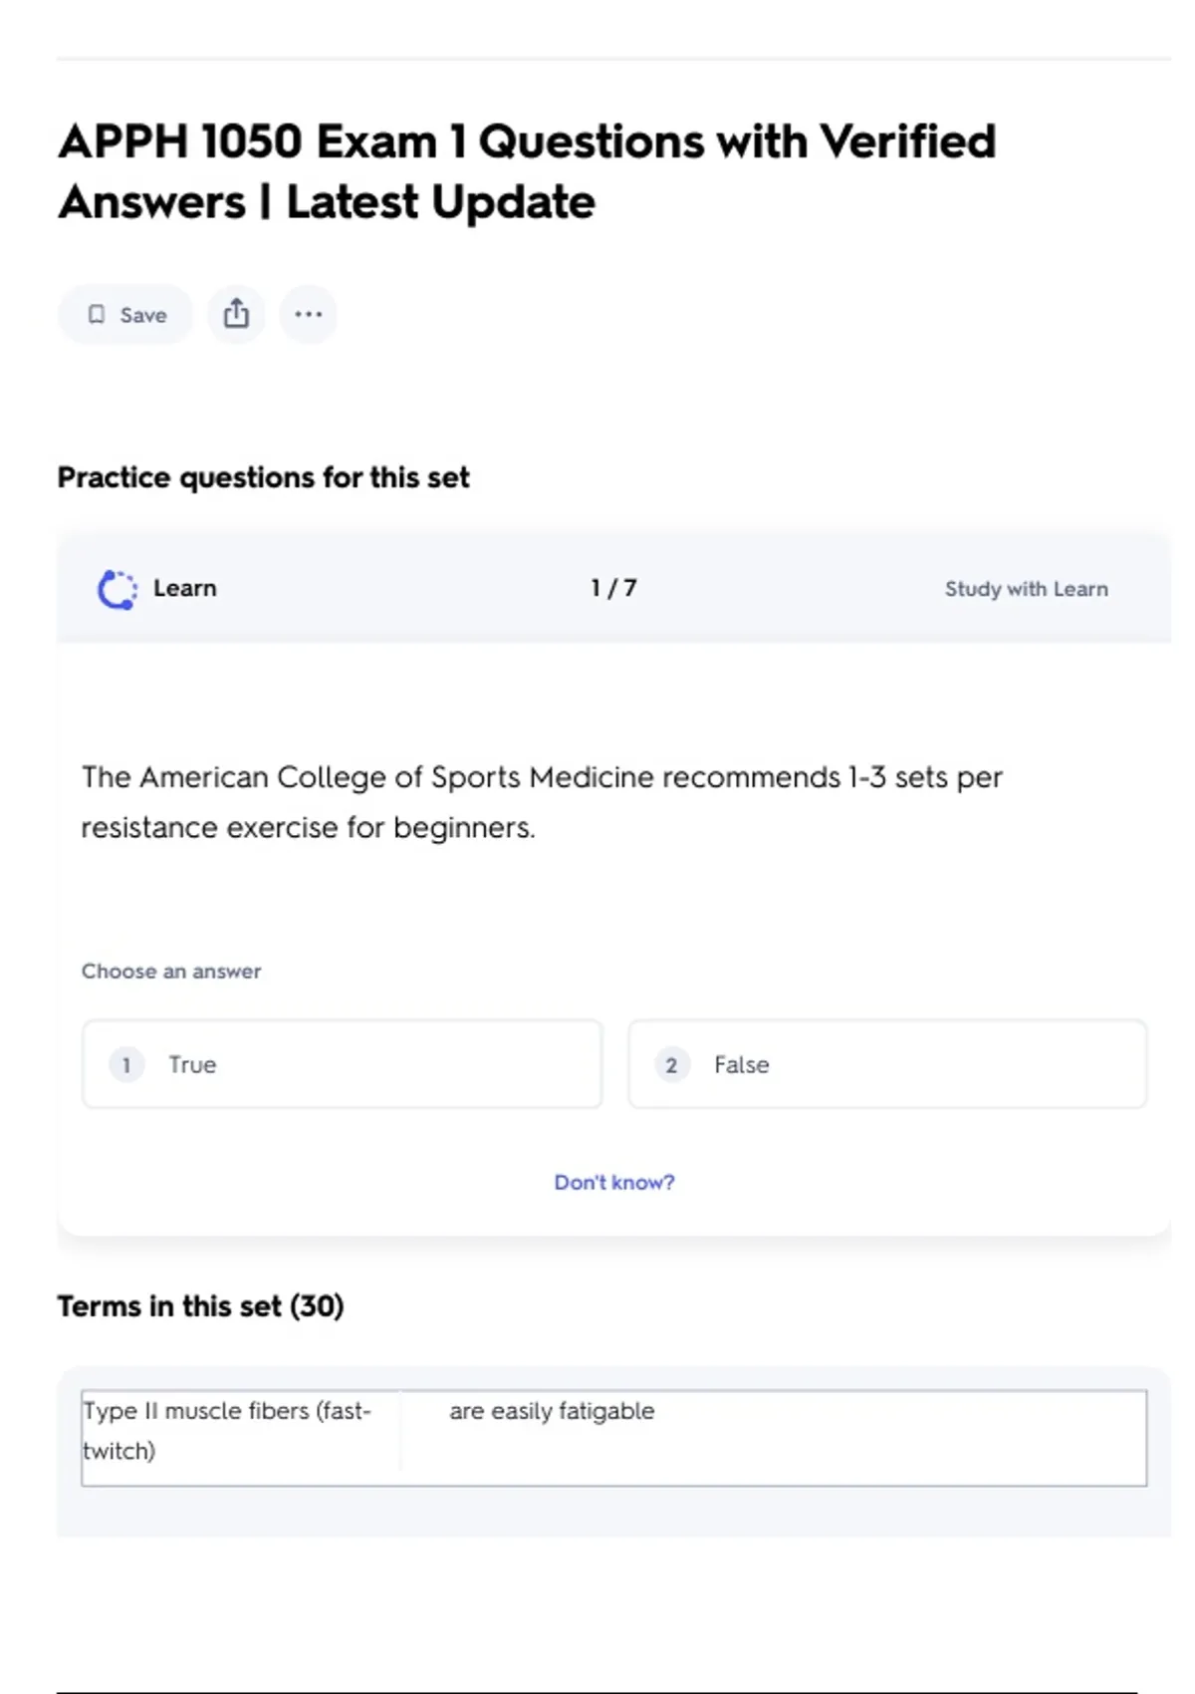Click 'Practice questions for this set' heading
Viewport: 1195px width, 1694px height.
pyautogui.click(x=263, y=477)
